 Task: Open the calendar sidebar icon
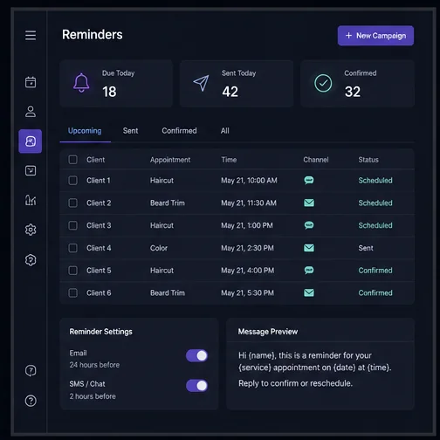(31, 82)
